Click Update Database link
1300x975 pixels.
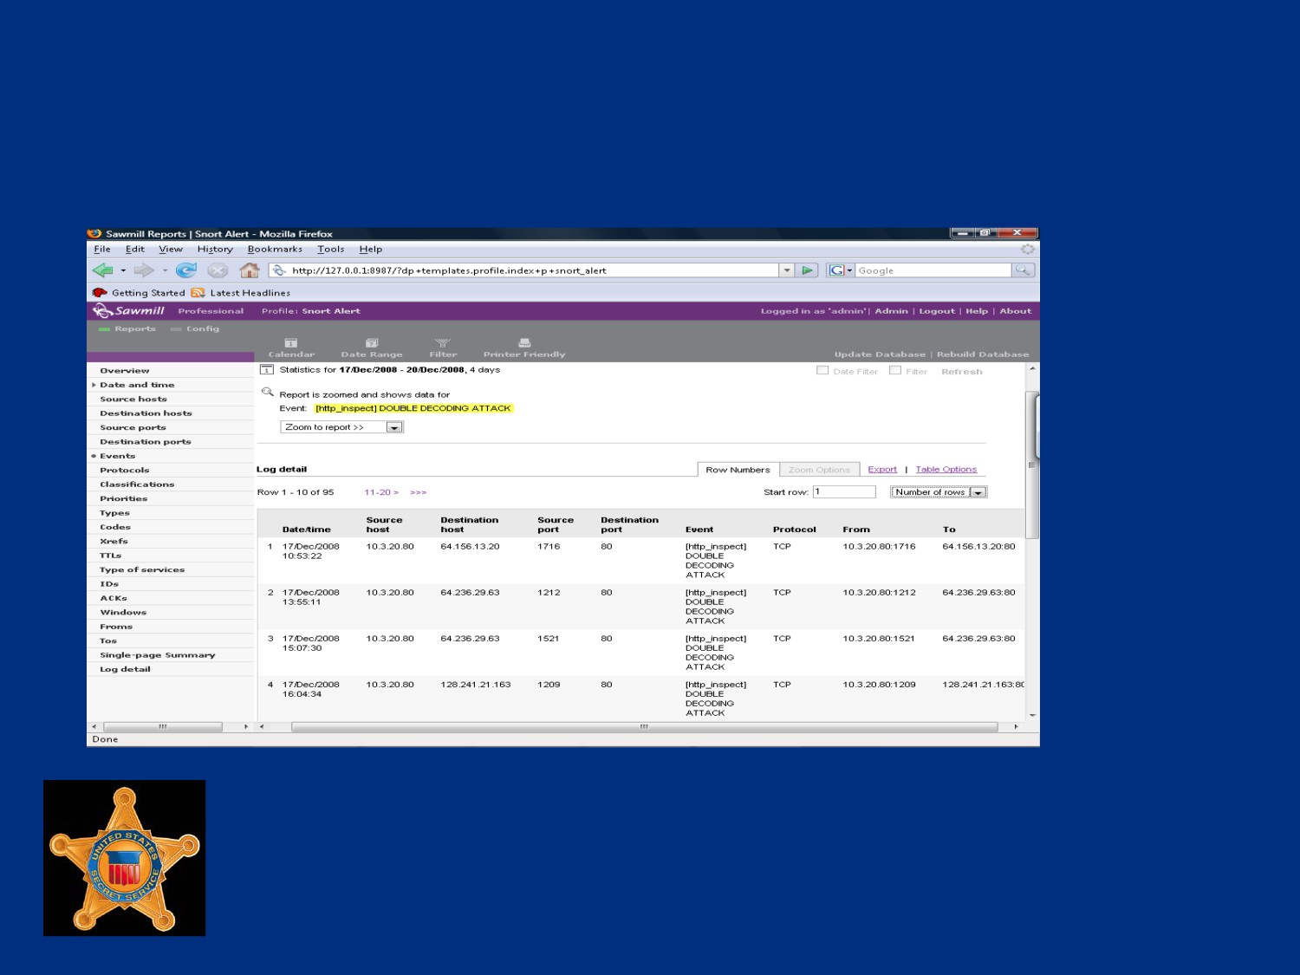coord(880,354)
